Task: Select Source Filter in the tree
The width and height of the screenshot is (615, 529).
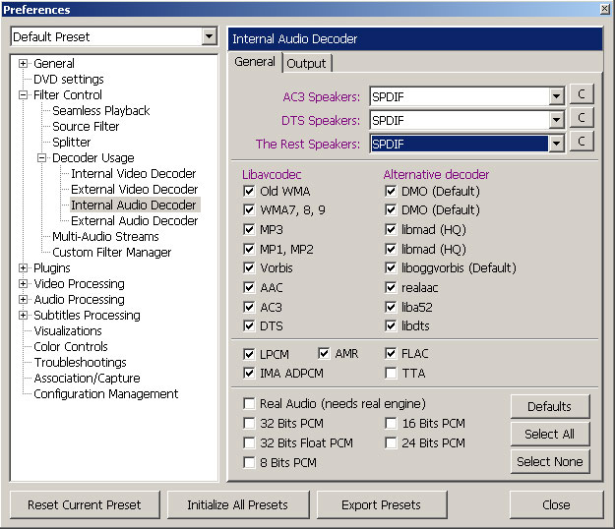Action: [86, 127]
